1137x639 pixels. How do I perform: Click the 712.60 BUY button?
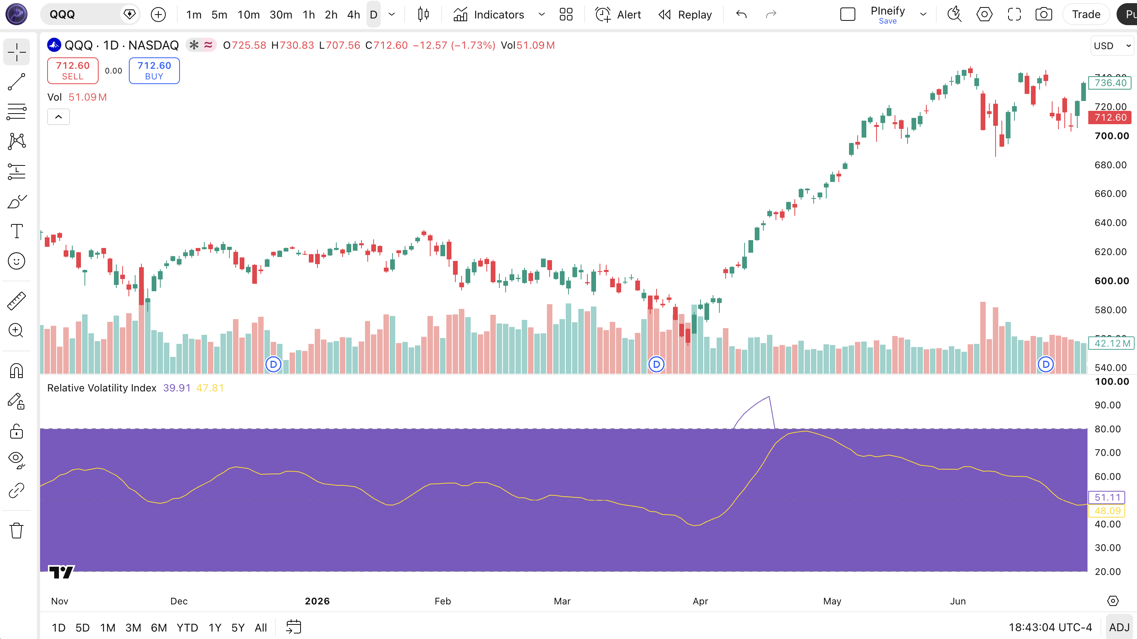(x=154, y=71)
